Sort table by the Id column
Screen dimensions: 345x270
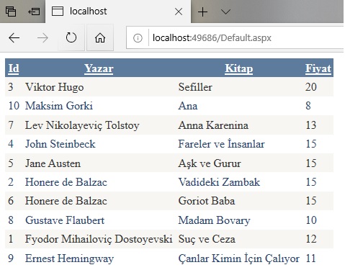[14, 68]
